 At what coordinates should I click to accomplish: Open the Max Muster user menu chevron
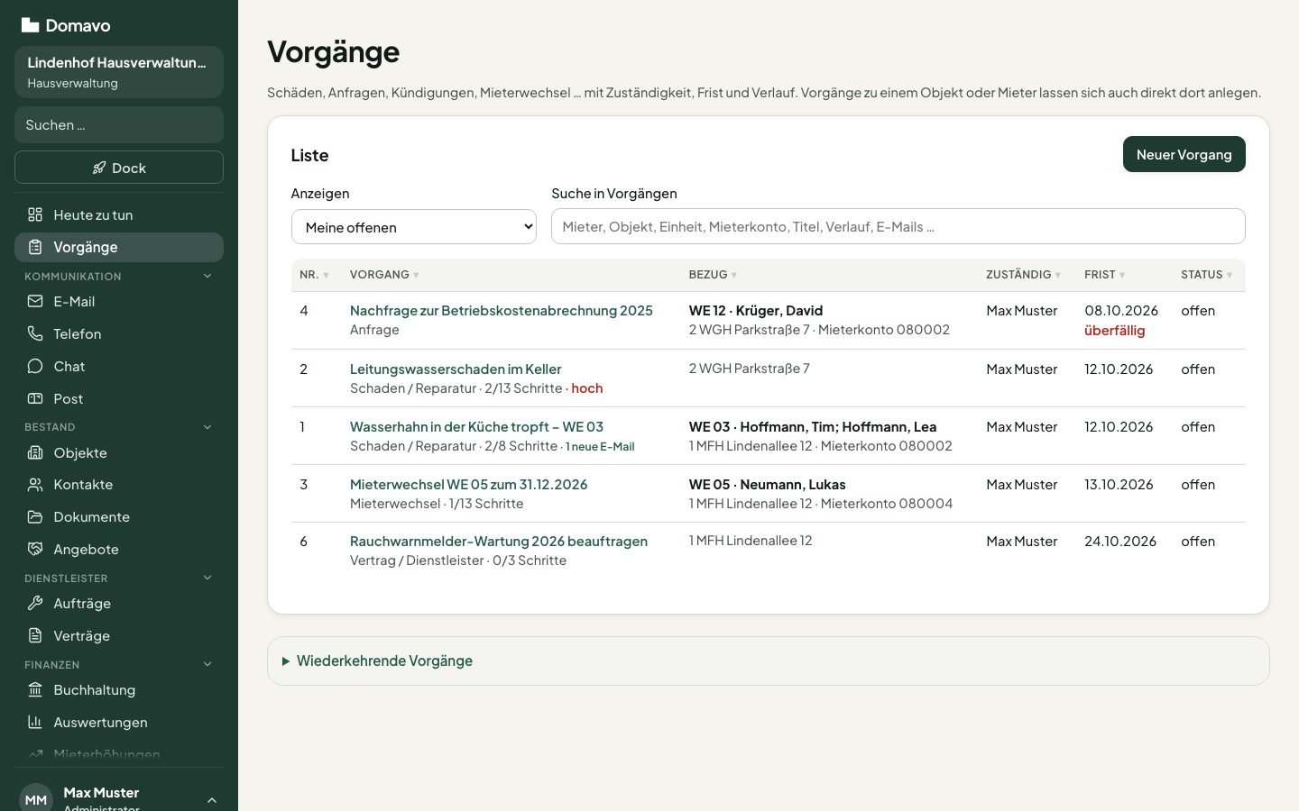pyautogui.click(x=212, y=800)
